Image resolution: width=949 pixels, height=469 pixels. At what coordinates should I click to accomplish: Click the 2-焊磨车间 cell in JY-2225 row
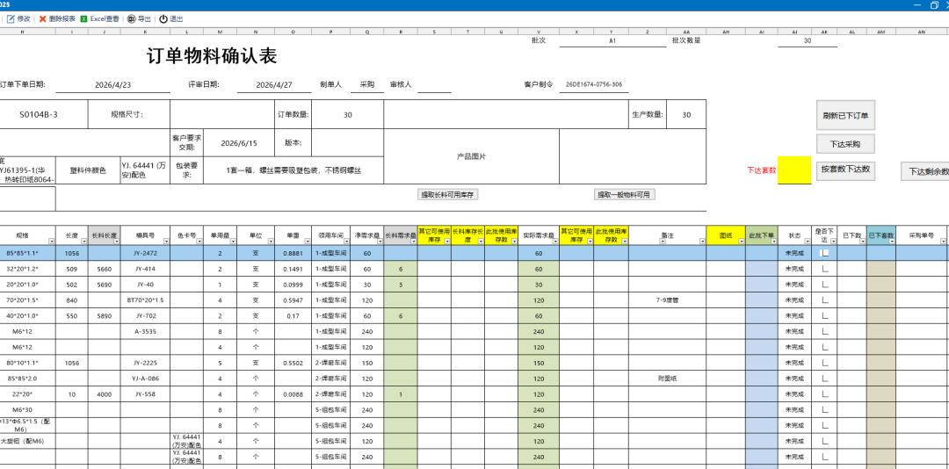coord(330,363)
